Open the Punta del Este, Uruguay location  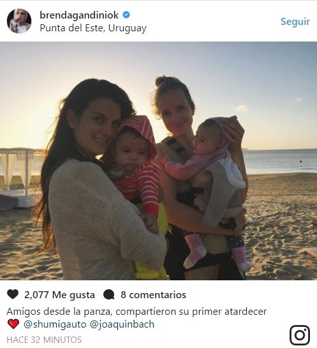93,28
